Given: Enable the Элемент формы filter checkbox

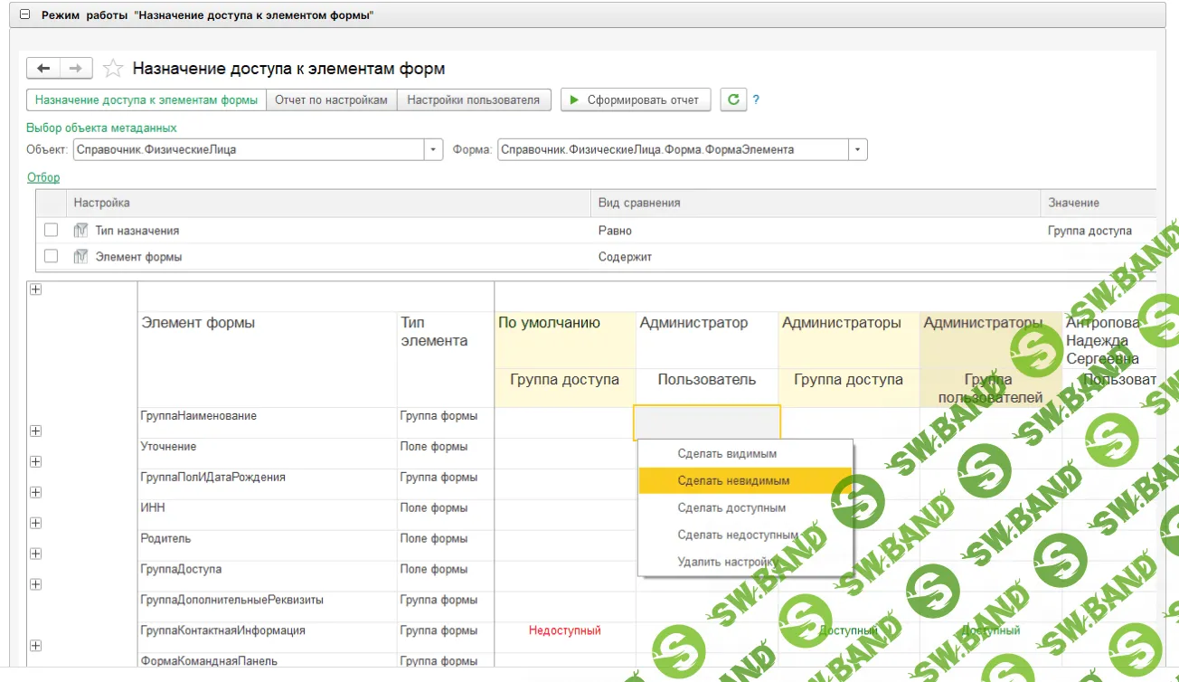Looking at the screenshot, I should pyautogui.click(x=52, y=257).
